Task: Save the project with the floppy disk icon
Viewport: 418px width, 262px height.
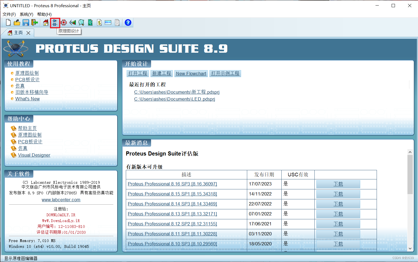Action: tap(26, 22)
